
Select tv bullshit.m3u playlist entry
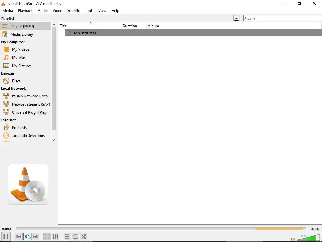[193, 33]
